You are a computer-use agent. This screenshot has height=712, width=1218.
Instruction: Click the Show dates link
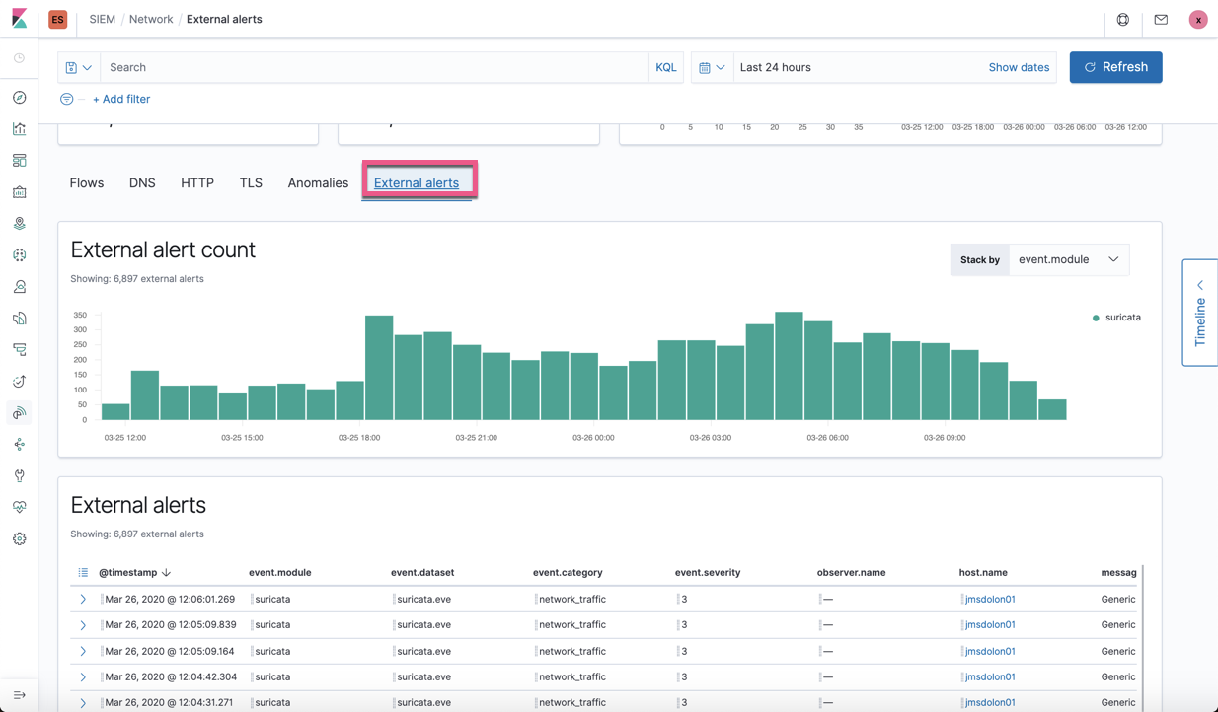click(1019, 67)
